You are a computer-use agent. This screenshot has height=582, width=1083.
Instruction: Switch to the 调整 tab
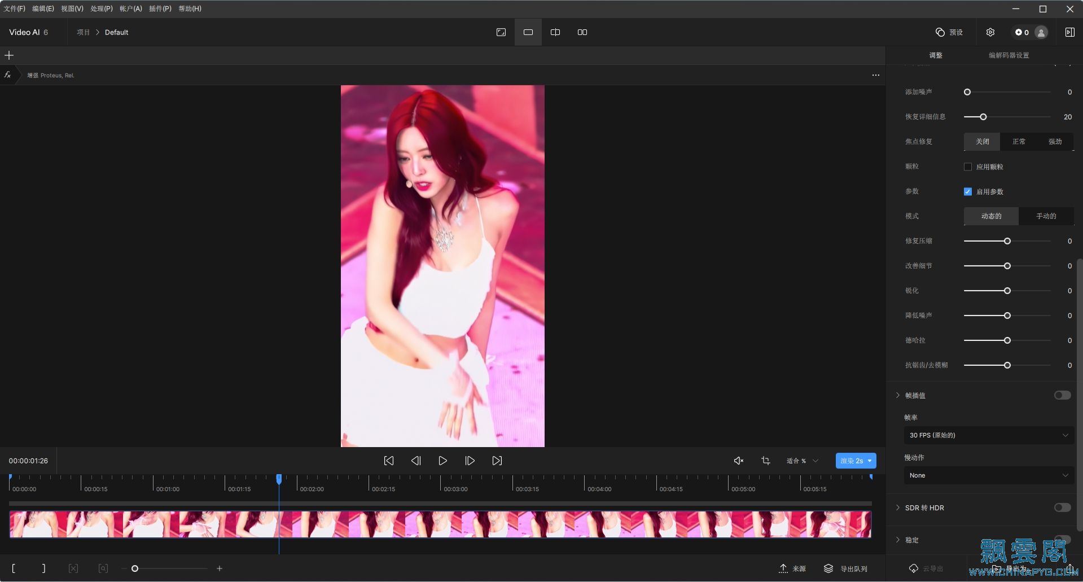click(x=936, y=55)
